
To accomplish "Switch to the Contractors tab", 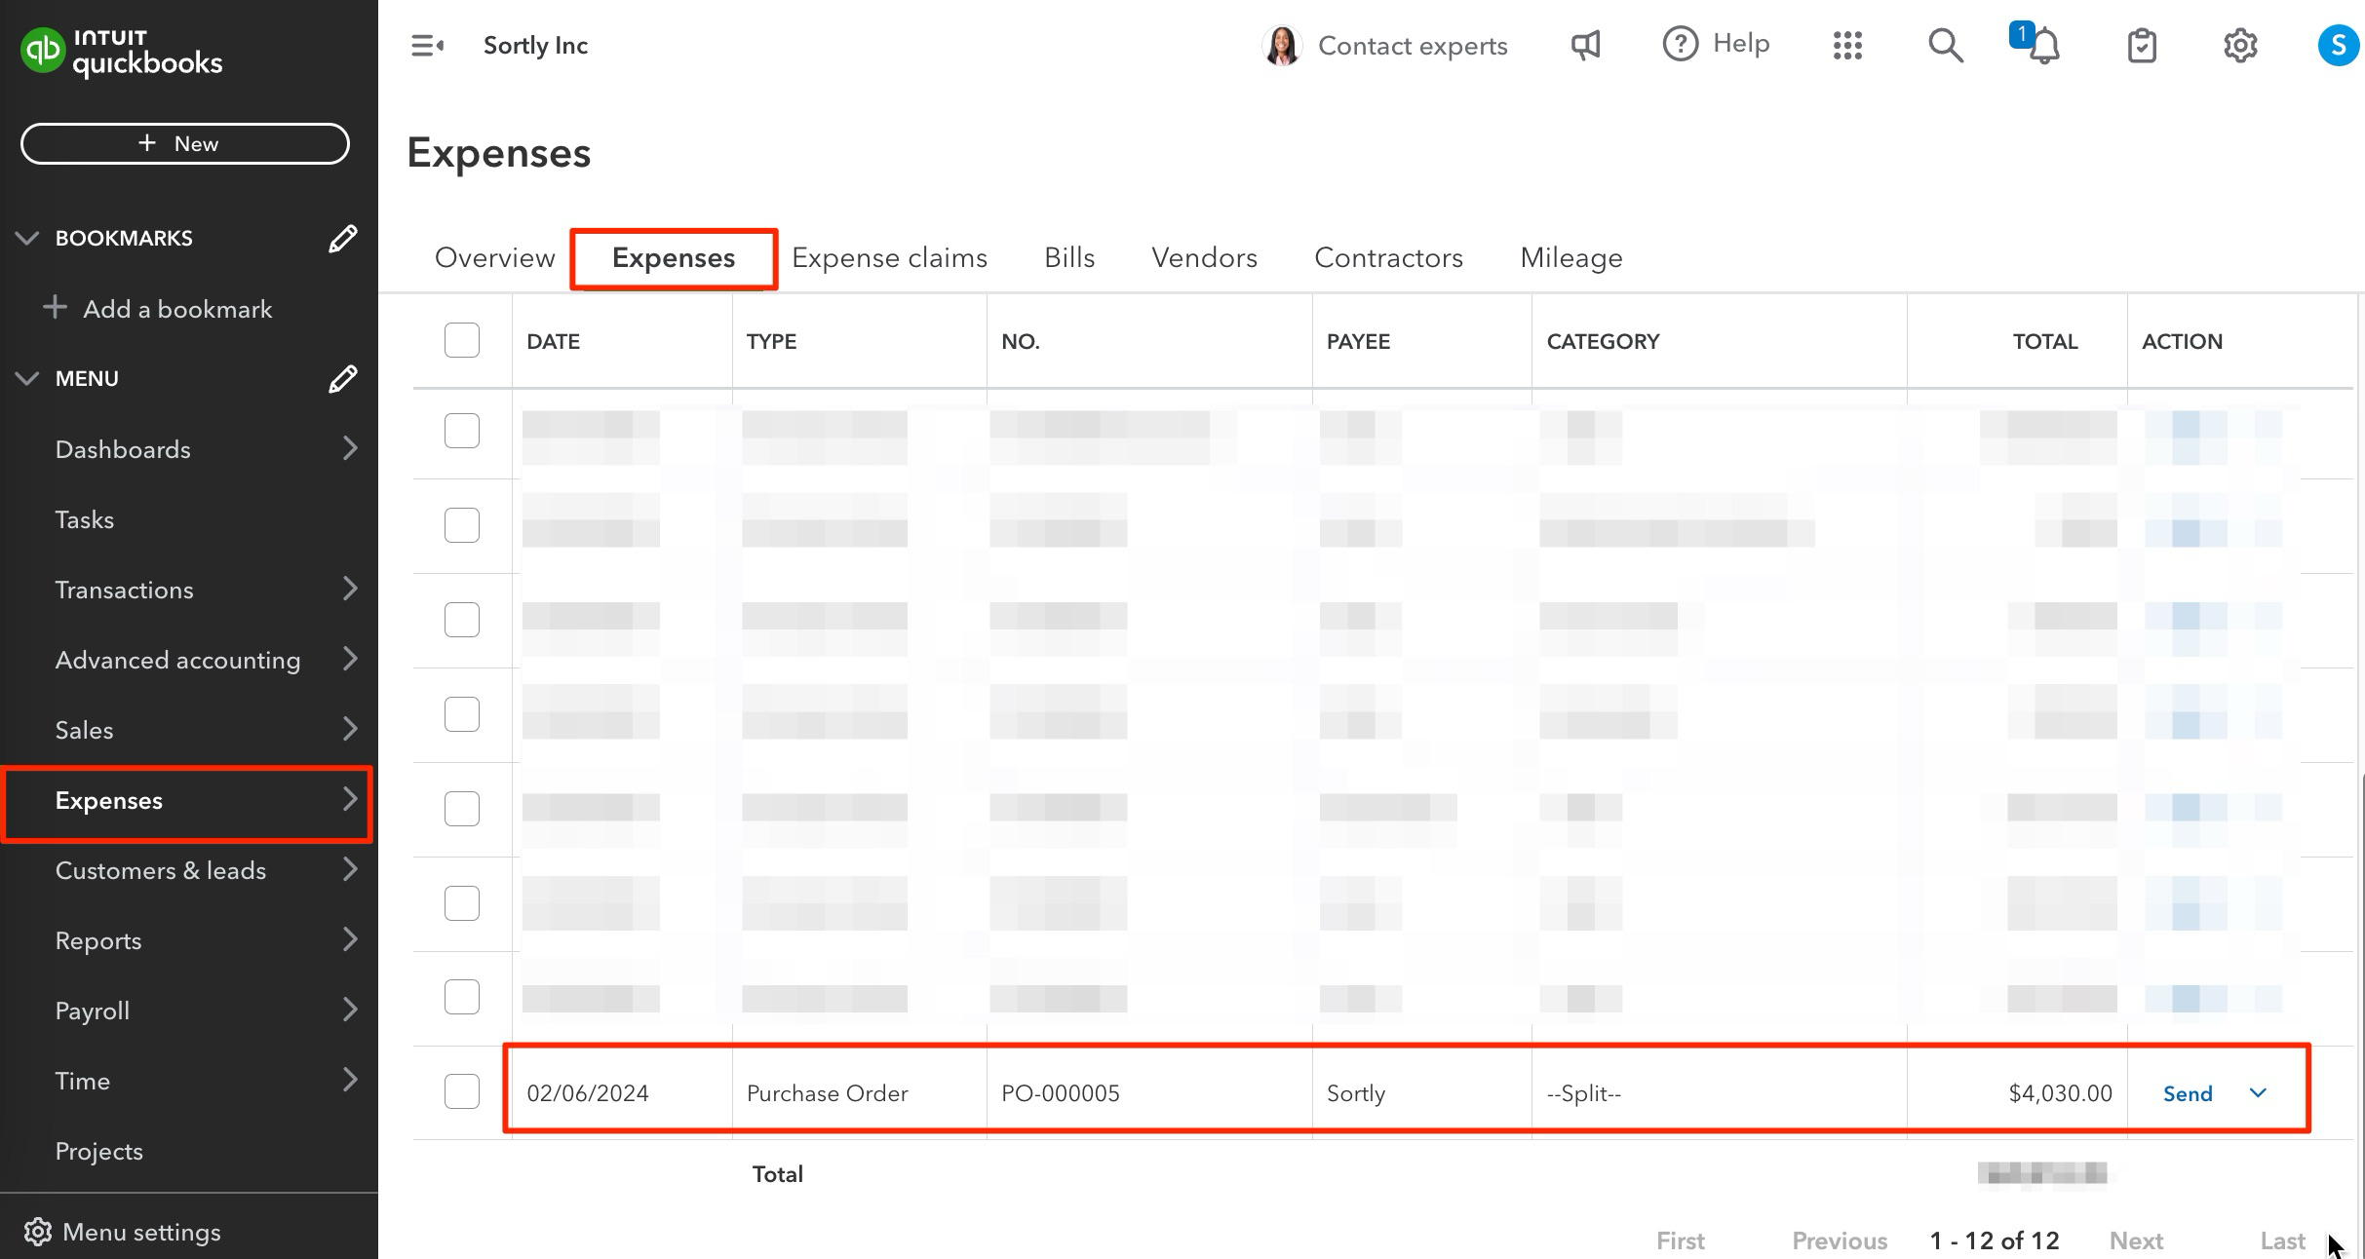I will (x=1388, y=258).
